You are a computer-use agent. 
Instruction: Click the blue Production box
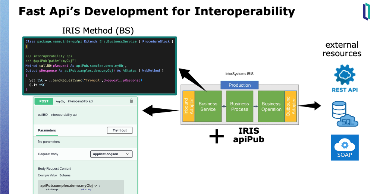[239, 85]
